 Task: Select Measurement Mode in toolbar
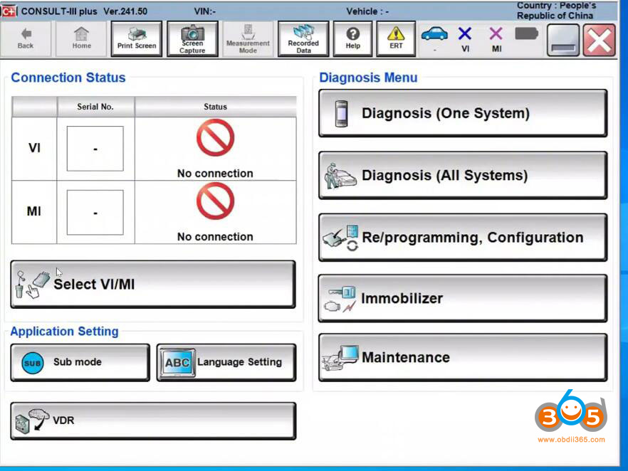pyautogui.click(x=248, y=39)
